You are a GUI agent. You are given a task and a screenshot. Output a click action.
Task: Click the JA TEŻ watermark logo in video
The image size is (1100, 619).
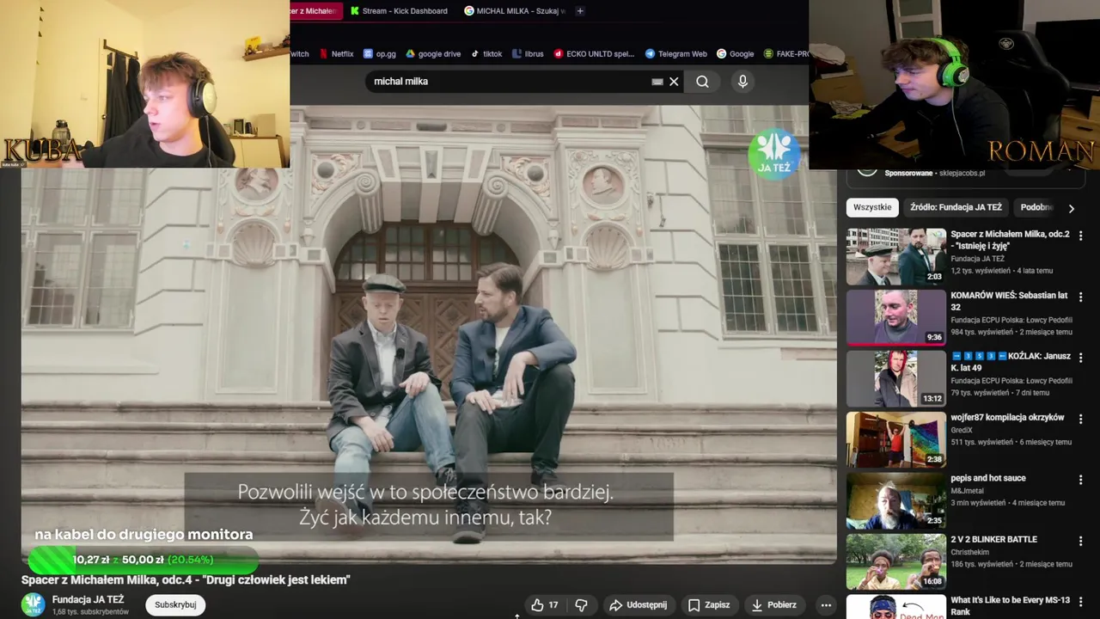774,154
